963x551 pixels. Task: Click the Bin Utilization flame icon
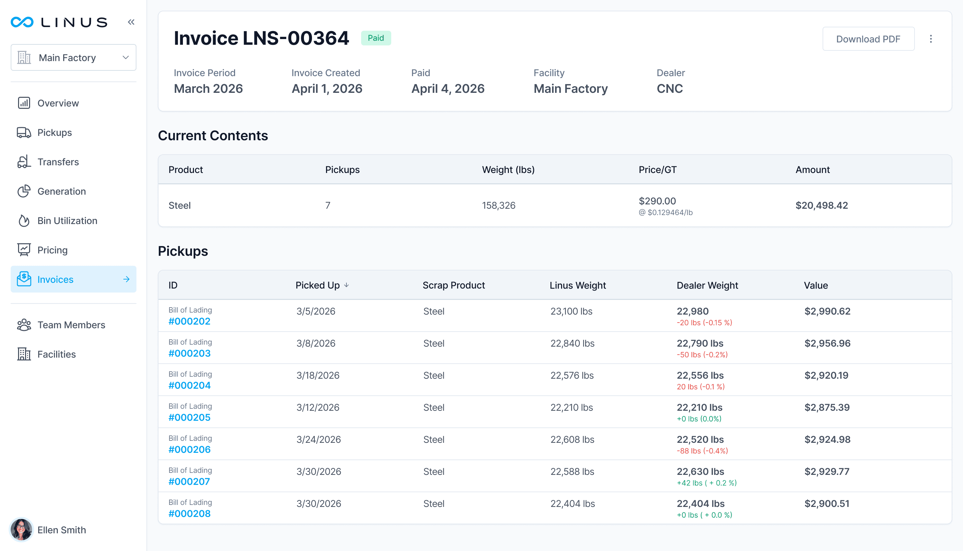tap(24, 221)
